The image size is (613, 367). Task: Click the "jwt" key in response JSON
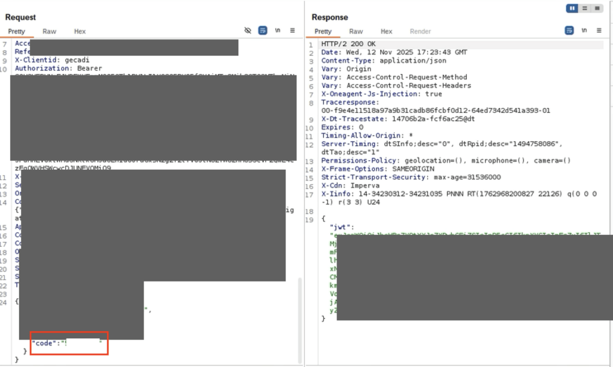tap(344, 227)
